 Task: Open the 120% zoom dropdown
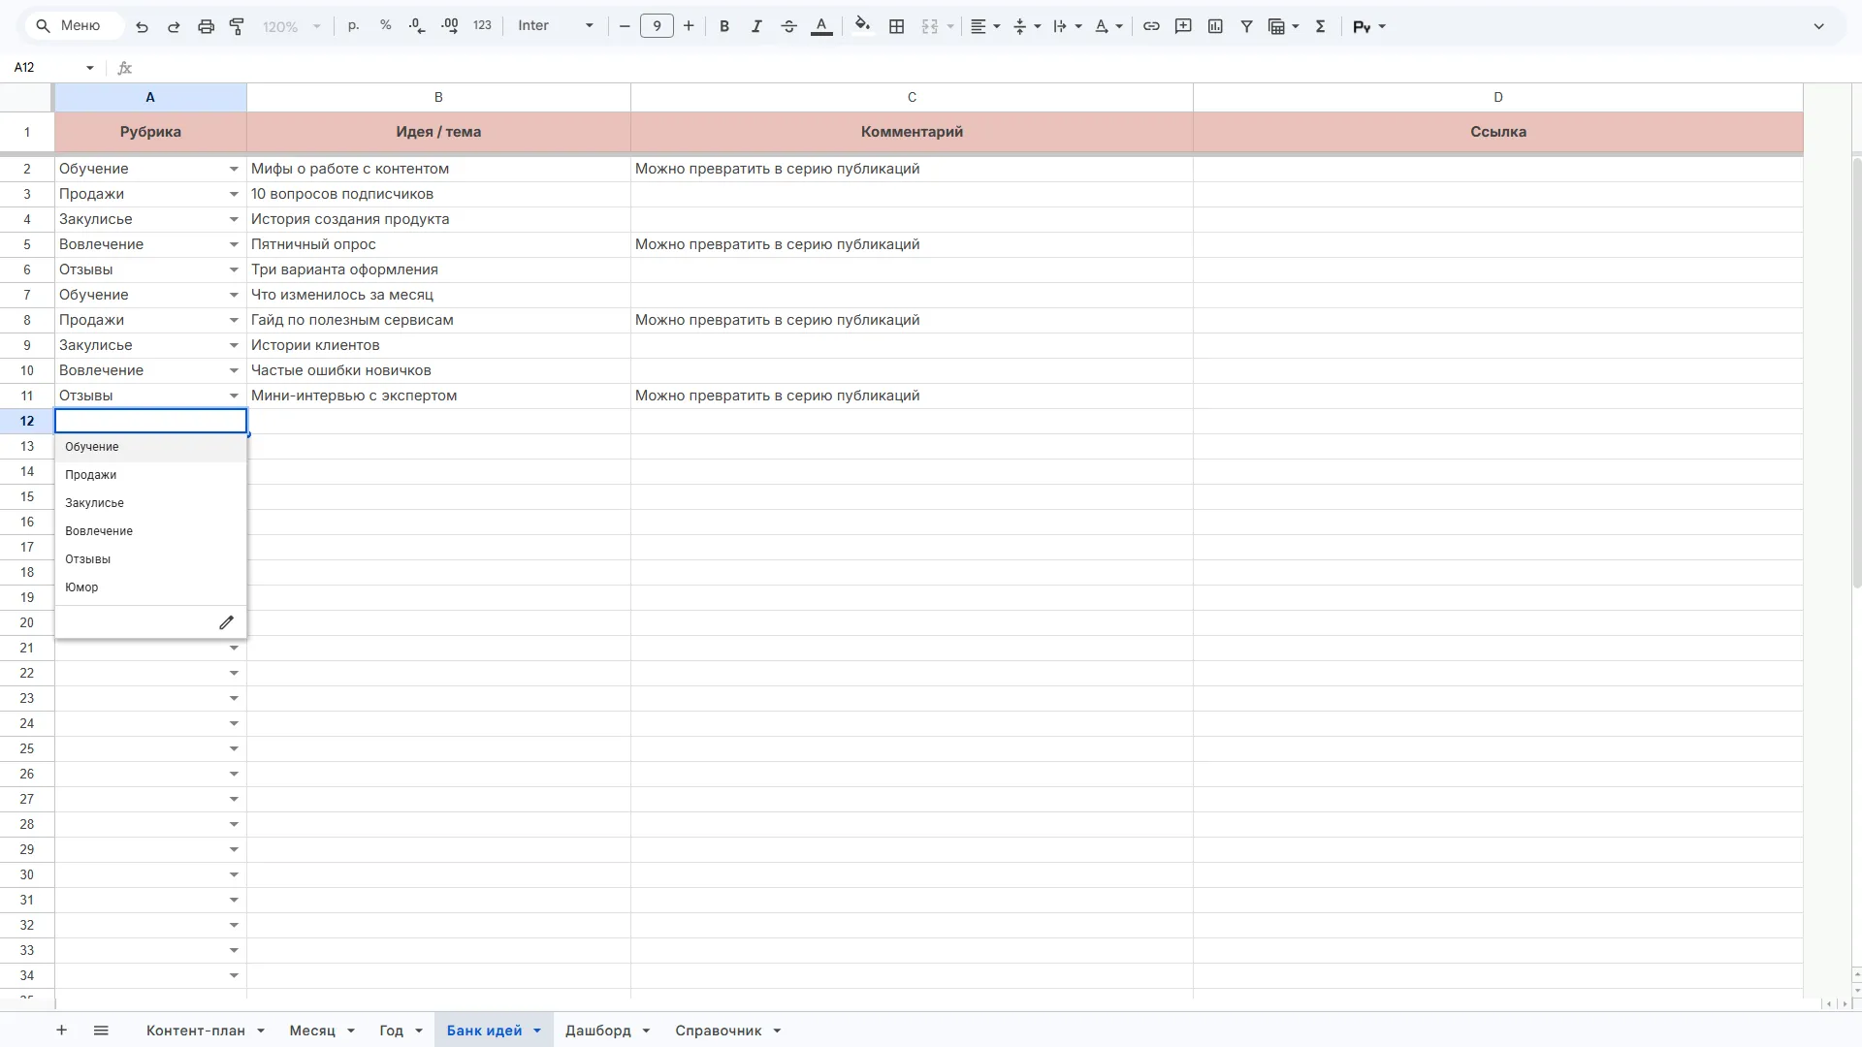(291, 26)
